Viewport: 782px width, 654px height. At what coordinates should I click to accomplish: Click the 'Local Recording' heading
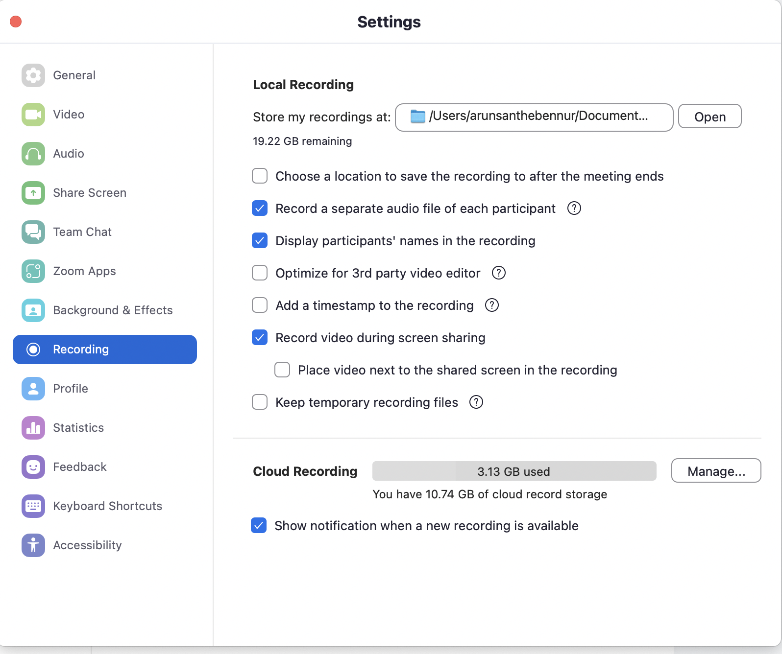[x=303, y=85]
